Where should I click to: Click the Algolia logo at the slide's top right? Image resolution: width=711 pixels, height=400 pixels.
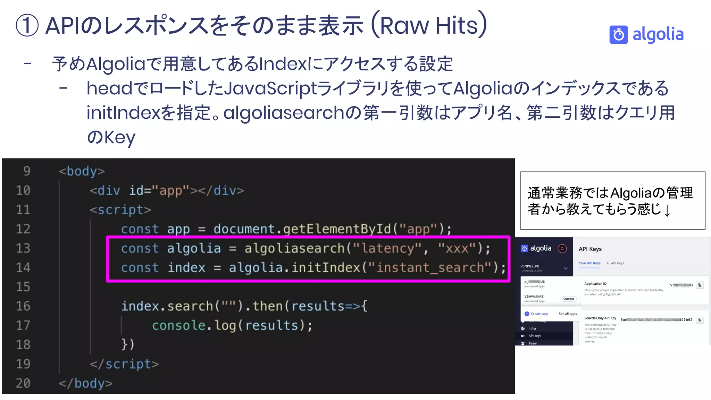[x=646, y=35]
